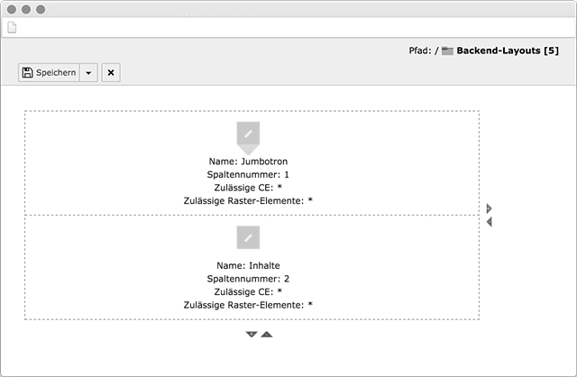
Task: Open the Speichern dropdown arrow
Action: (x=88, y=72)
